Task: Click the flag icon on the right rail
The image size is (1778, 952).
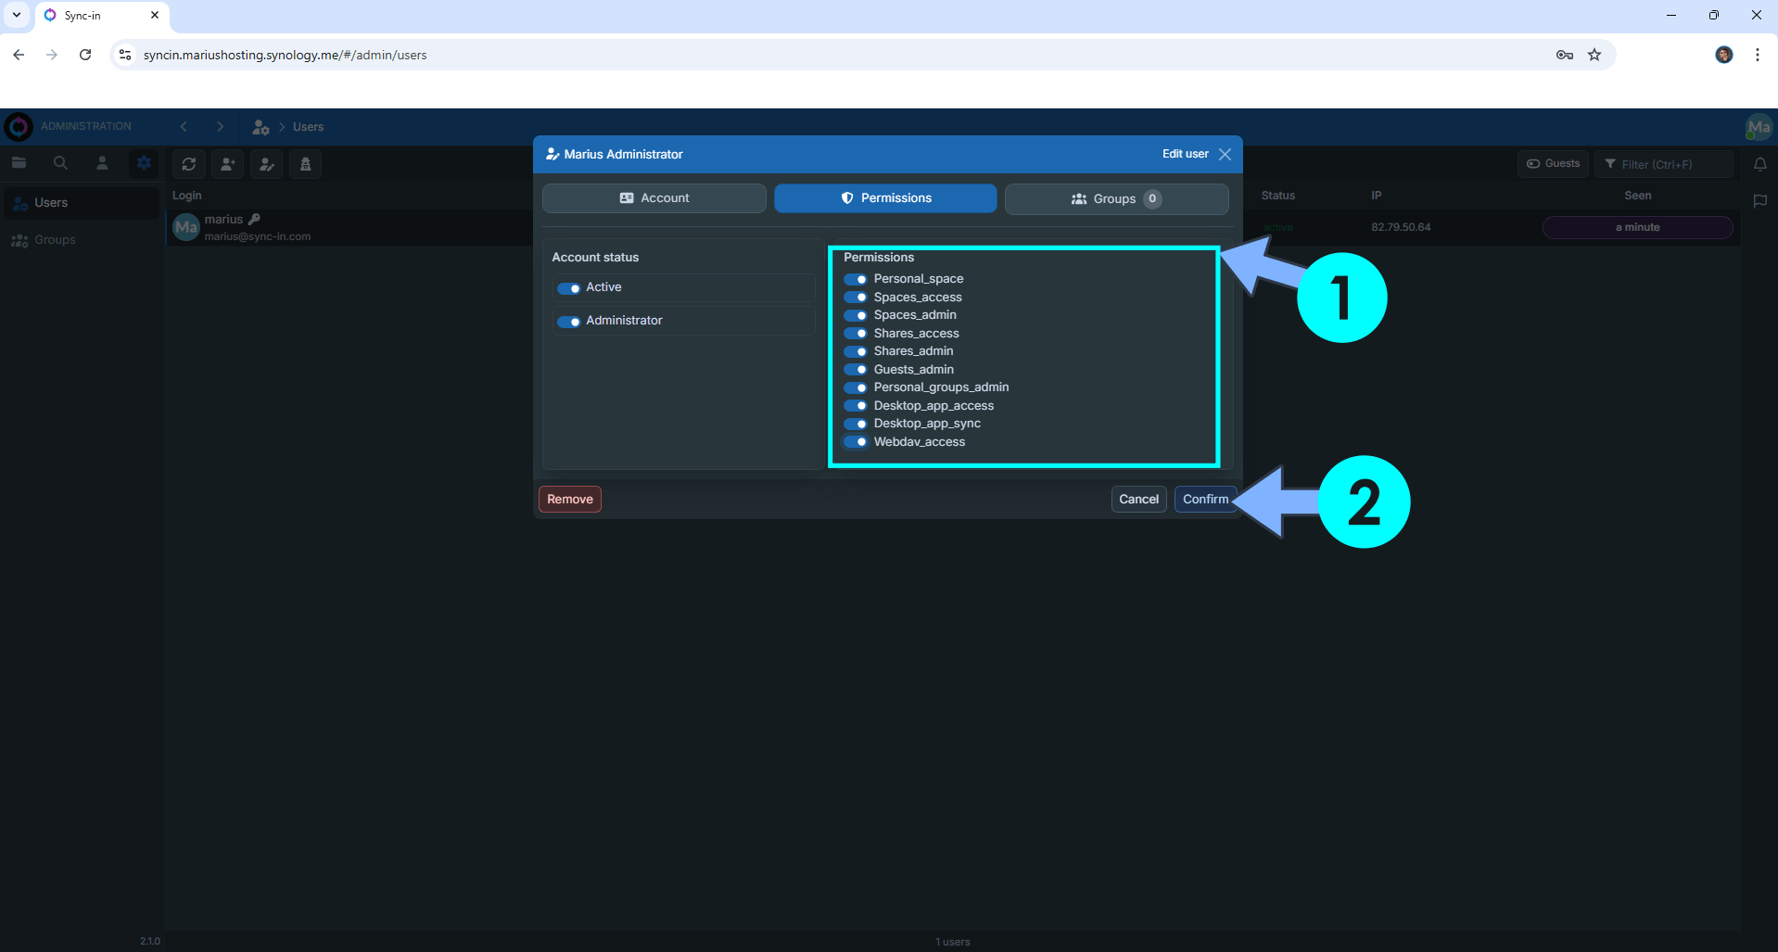Action: tap(1760, 201)
